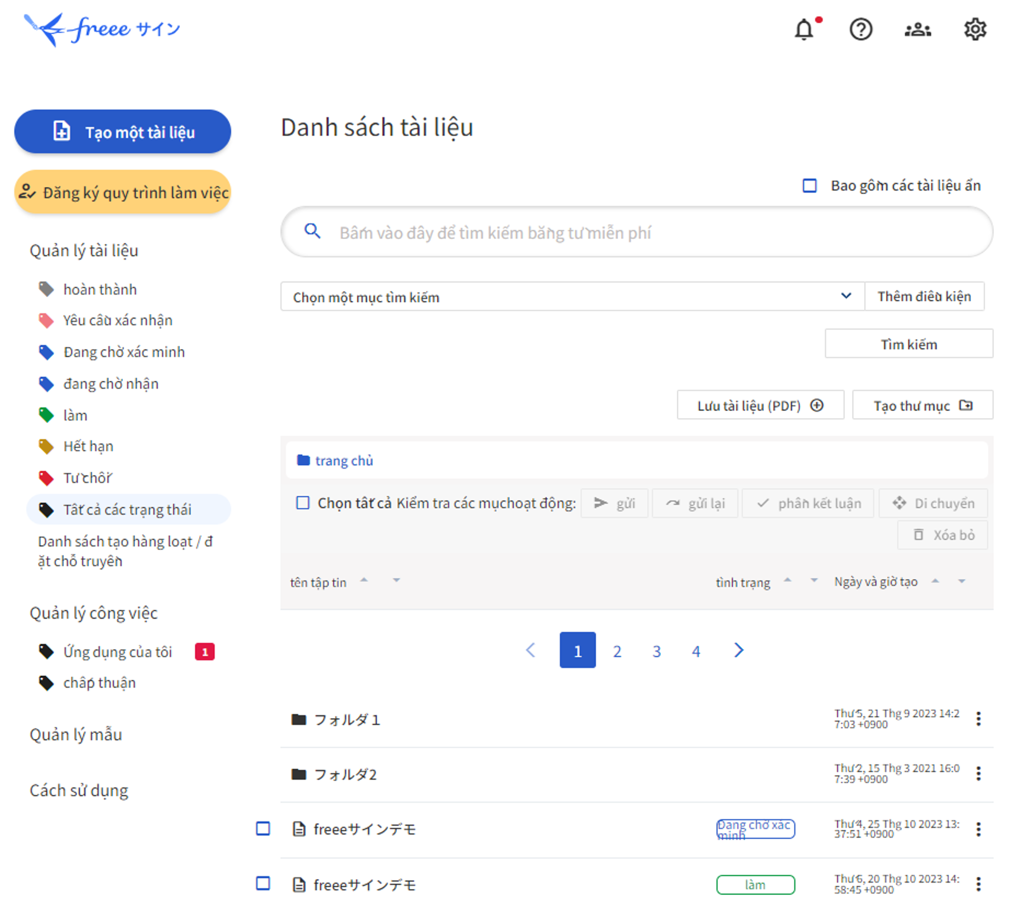This screenshot has height=905, width=1009.
Task: Tick checkbox for Đang chờ xác minh document
Action: pyautogui.click(x=263, y=829)
